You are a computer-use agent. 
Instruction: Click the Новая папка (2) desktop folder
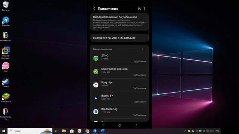6,114
